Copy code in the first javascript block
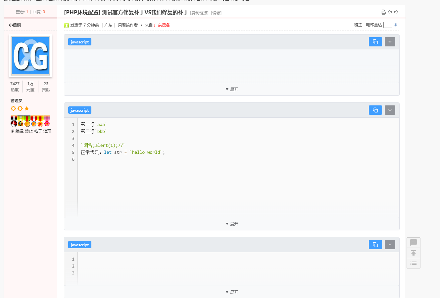 tap(375, 42)
